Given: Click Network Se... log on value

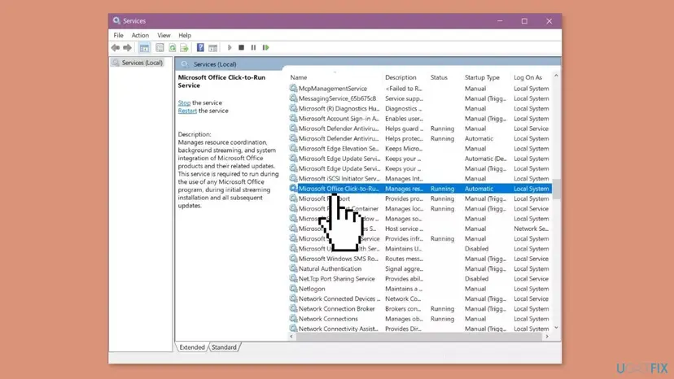Looking at the screenshot, I should 531,229.
